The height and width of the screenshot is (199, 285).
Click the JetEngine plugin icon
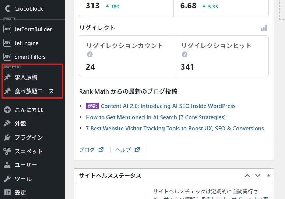7,43
